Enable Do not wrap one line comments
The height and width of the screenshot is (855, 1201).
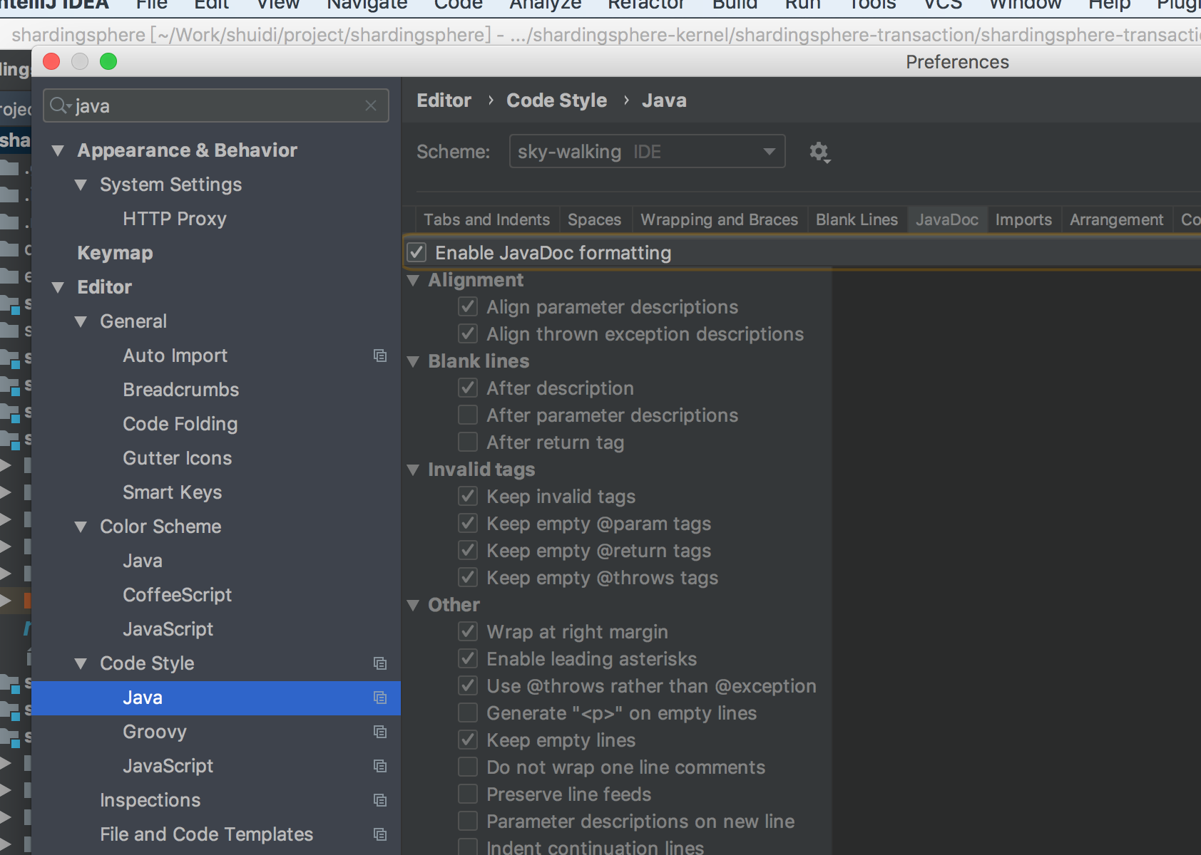(468, 767)
